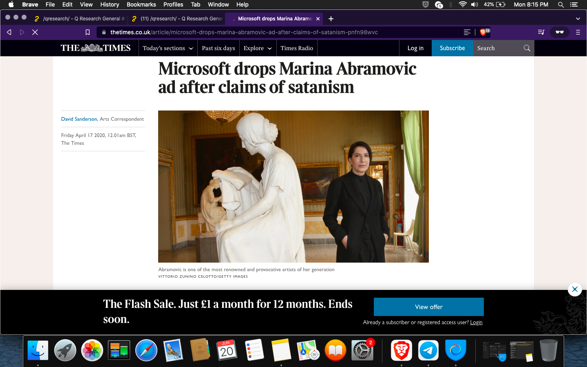This screenshot has height=367, width=587.
Task: Open Brave browser from the Dock
Action: (x=402, y=350)
